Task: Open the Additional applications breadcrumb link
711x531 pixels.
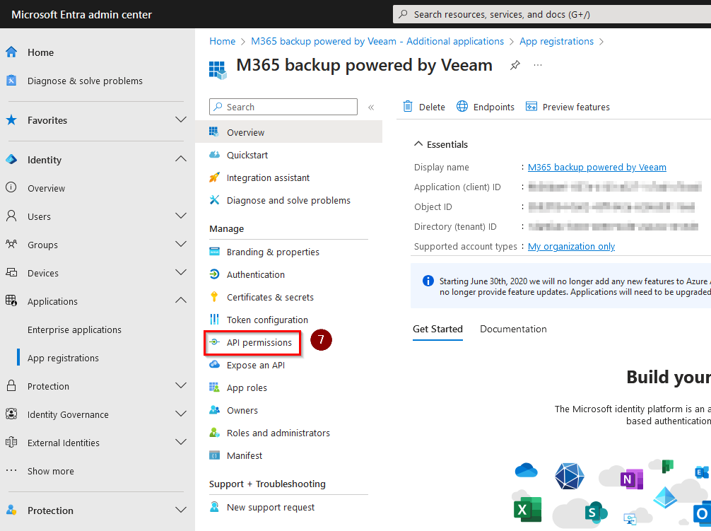Action: coord(377,41)
